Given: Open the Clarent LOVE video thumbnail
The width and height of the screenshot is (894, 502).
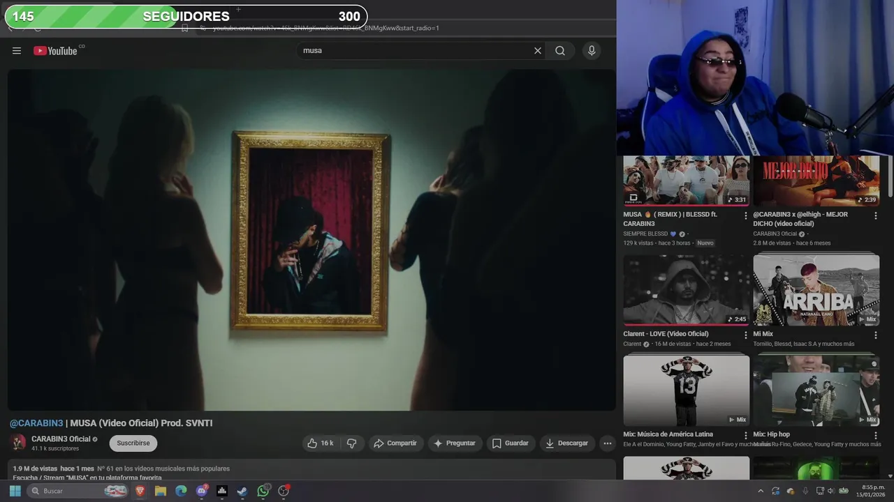Looking at the screenshot, I should 687,290.
